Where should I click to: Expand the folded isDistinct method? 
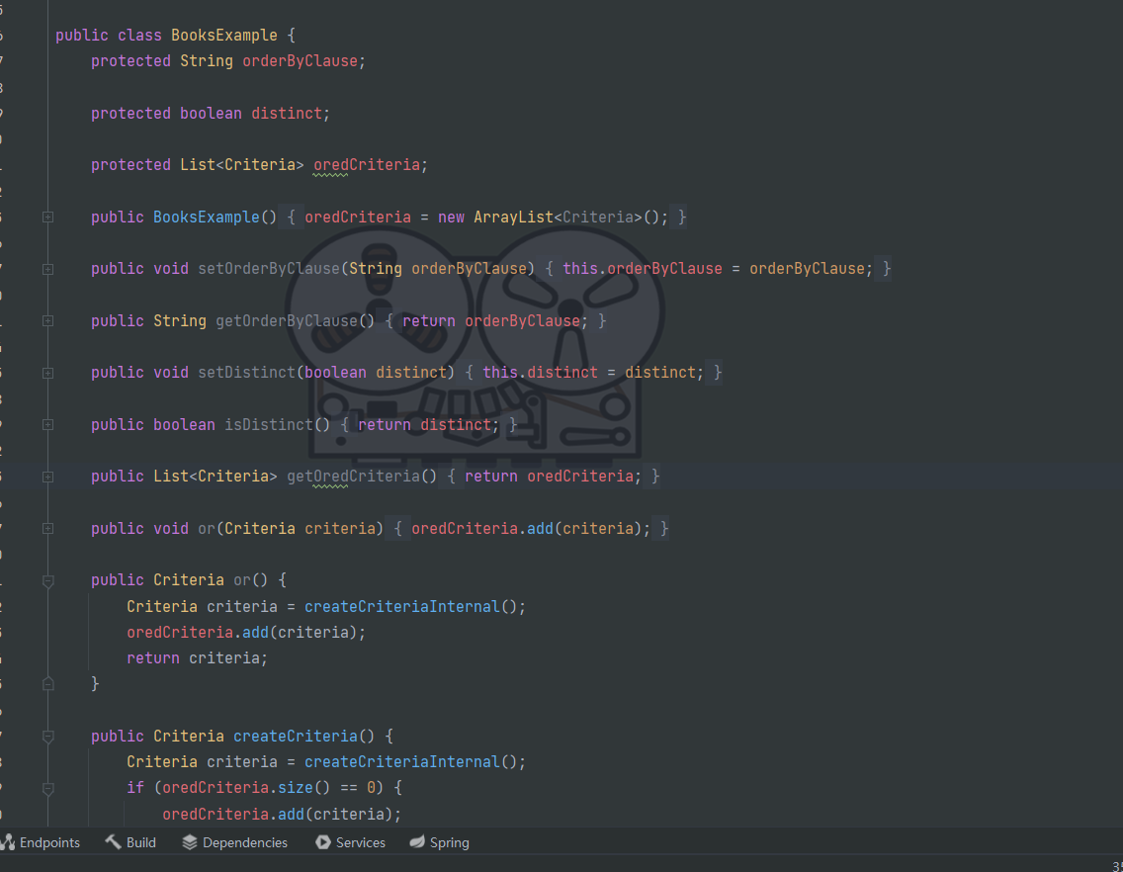(48, 425)
